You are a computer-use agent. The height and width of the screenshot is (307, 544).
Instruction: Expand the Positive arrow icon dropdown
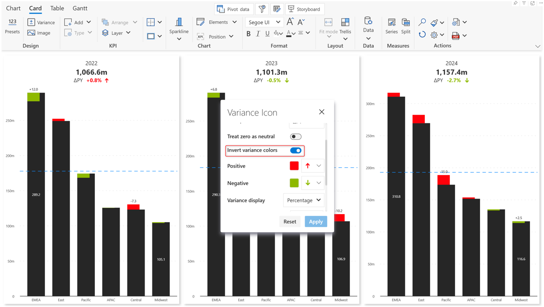coord(319,166)
